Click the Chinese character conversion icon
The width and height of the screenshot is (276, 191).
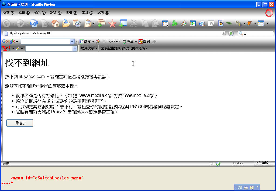pyautogui.click(x=239, y=23)
